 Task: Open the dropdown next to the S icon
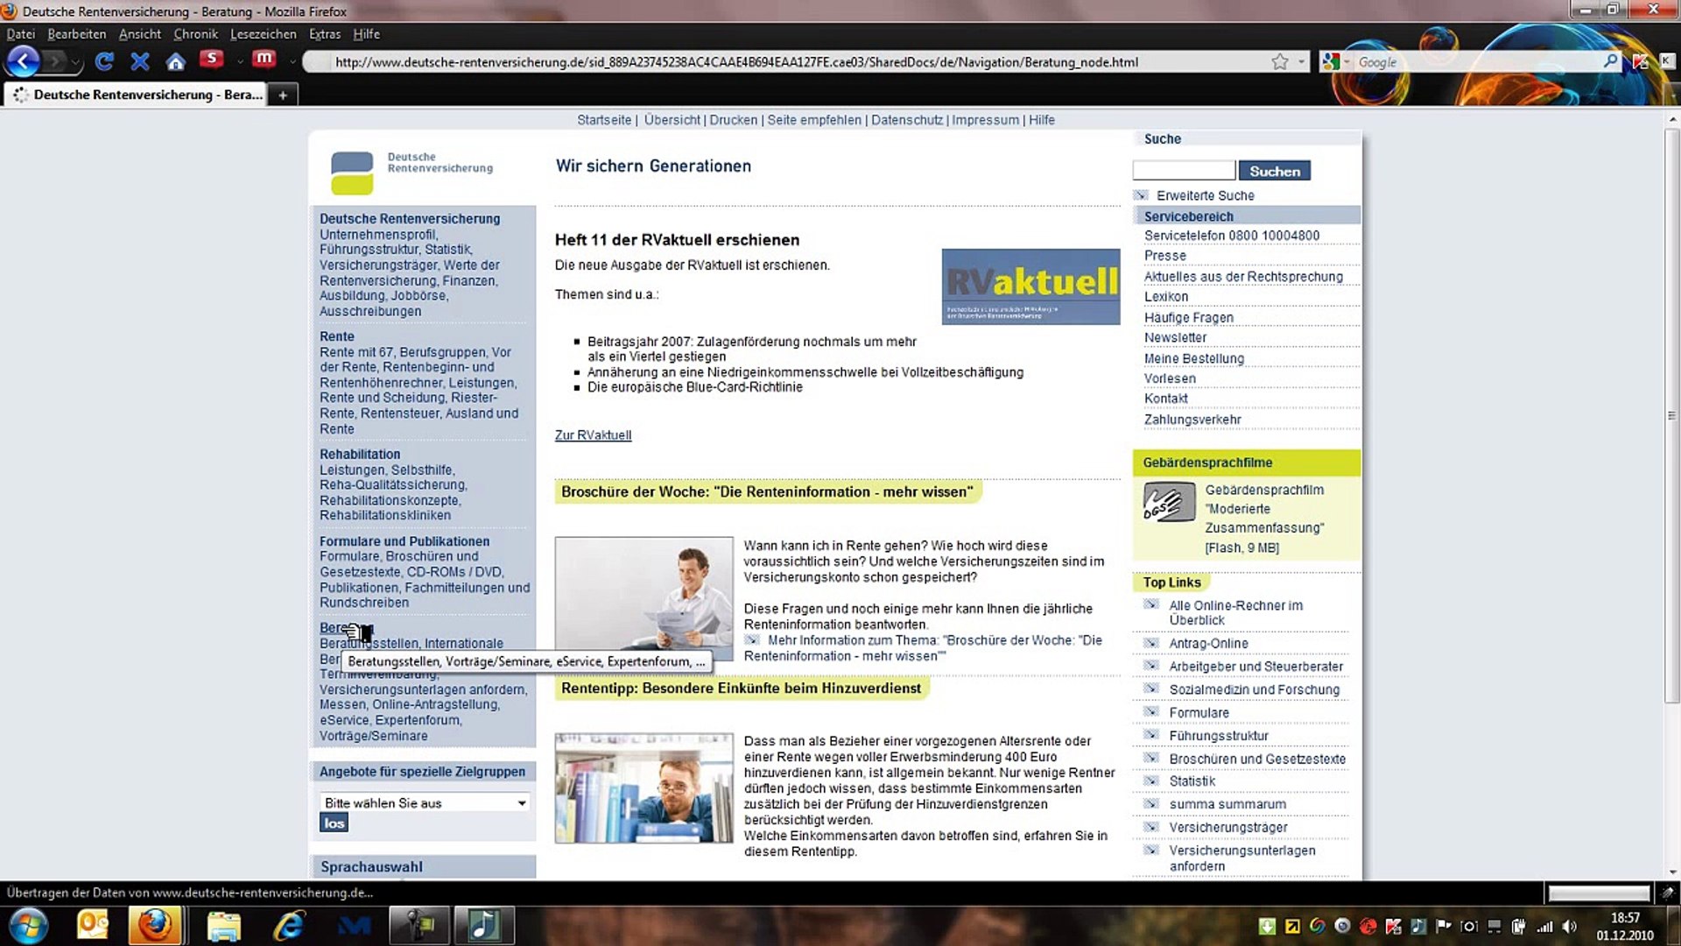239,61
